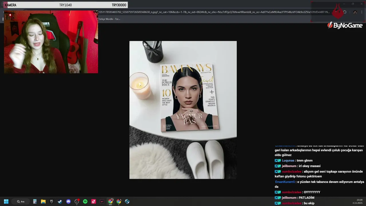
Task: Open the taskbar 'Ara' search box
Action: tap(21, 201)
